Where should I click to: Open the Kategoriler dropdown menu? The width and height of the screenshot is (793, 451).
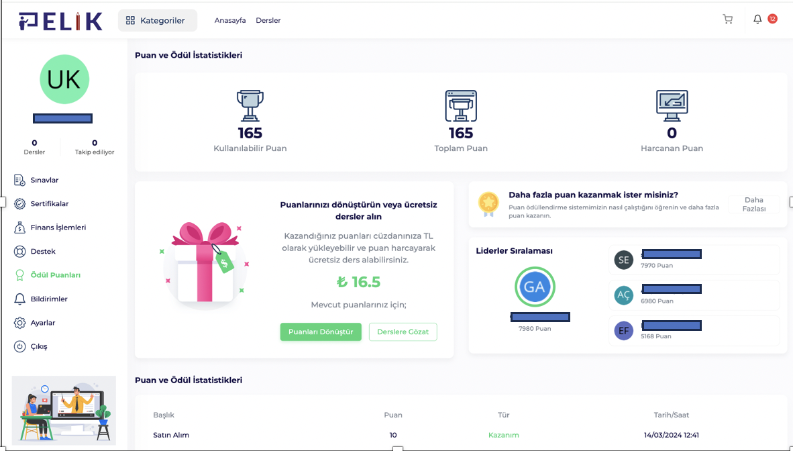pyautogui.click(x=157, y=20)
